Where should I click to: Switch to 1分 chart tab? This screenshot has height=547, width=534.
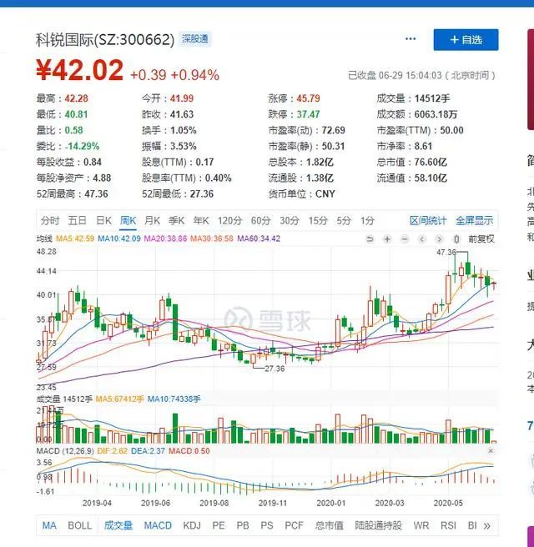click(x=367, y=221)
